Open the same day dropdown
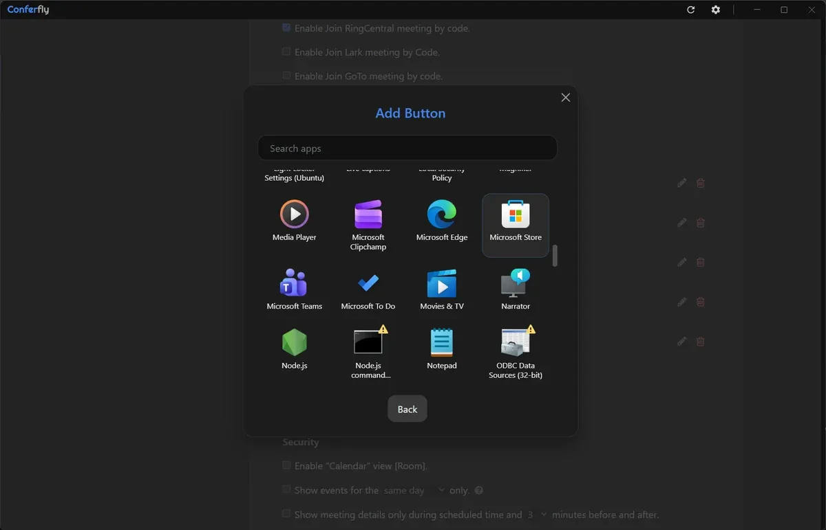 (x=414, y=490)
